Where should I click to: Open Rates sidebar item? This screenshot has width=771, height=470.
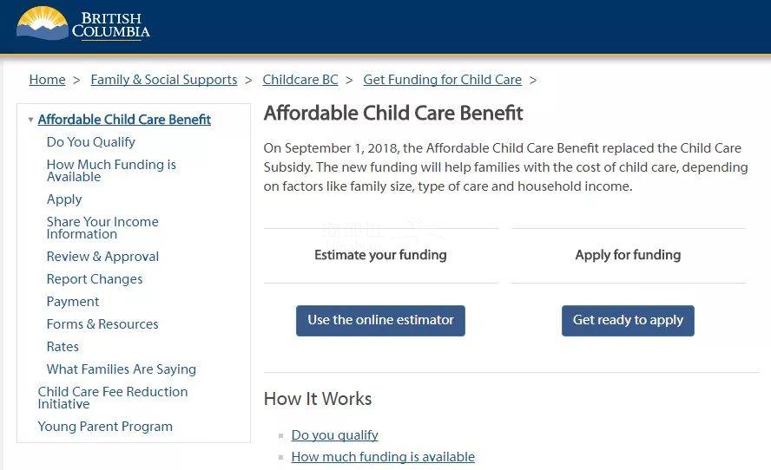point(63,347)
